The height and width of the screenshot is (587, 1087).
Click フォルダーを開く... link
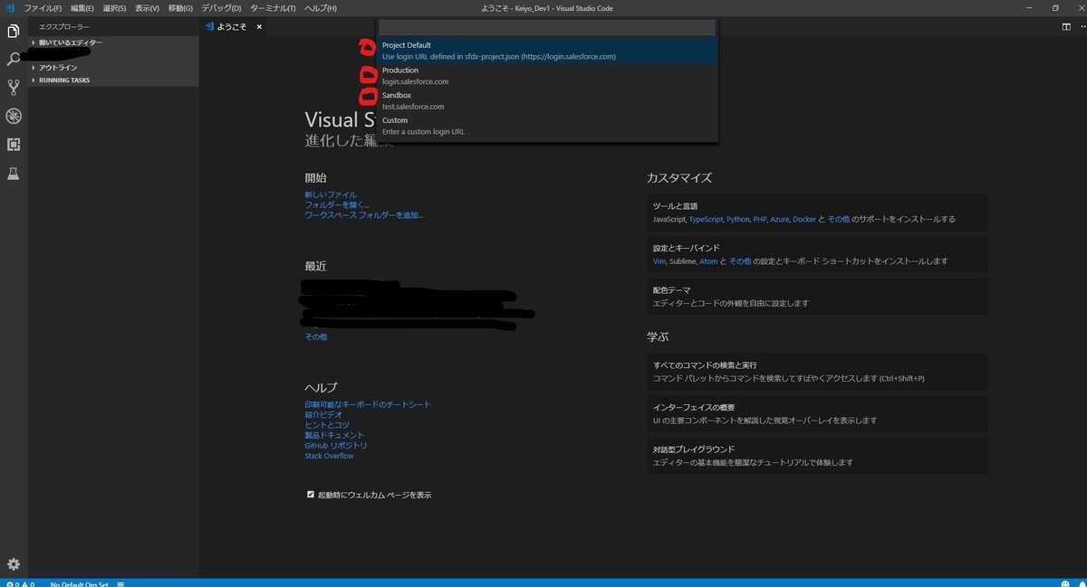[337, 205]
